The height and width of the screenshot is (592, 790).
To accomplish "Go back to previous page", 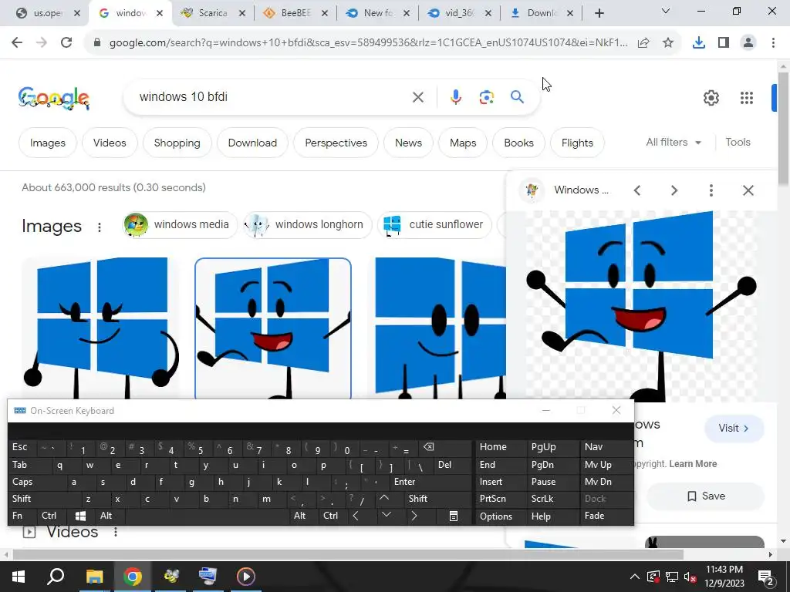I will coord(17,42).
